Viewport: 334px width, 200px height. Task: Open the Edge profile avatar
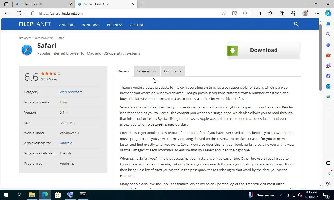coord(305,13)
